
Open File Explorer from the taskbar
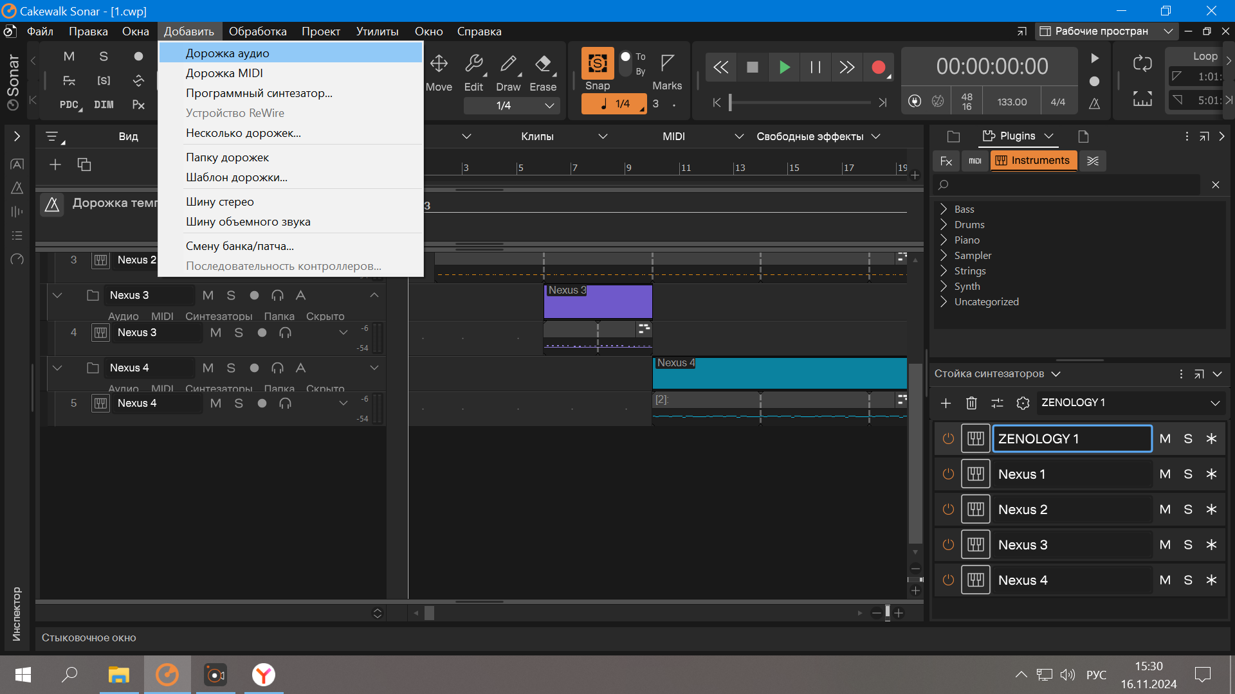119,675
